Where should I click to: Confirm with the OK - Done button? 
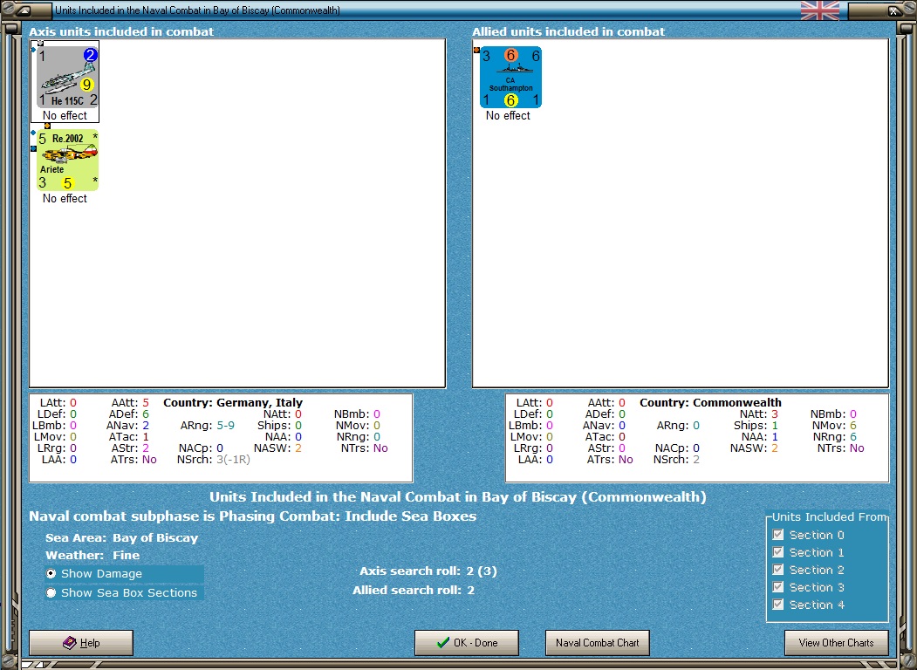pyautogui.click(x=467, y=643)
